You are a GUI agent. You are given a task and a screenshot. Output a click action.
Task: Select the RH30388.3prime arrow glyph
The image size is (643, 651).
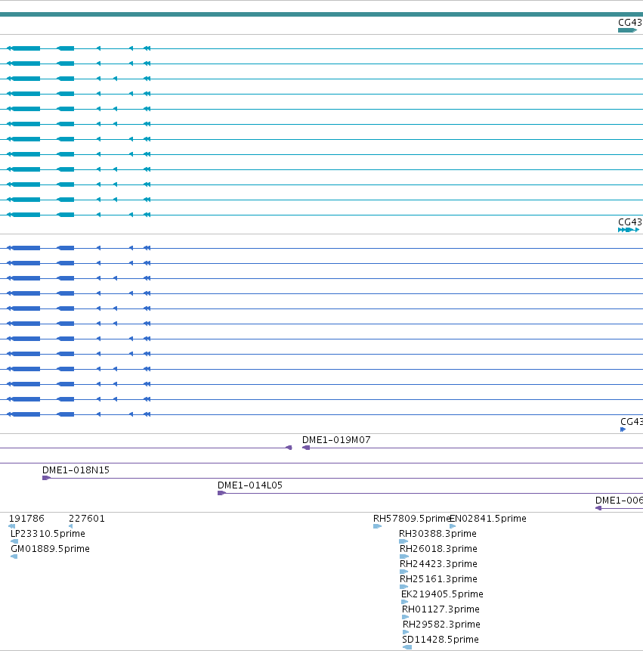coord(403,541)
